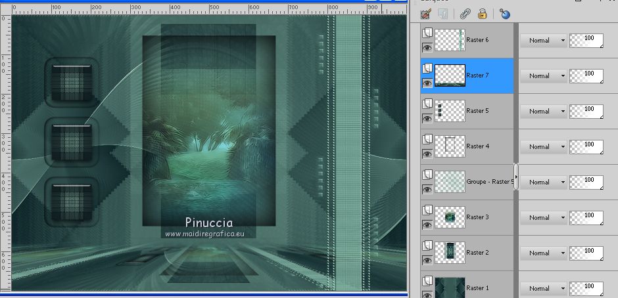The width and height of the screenshot is (618, 298).
Task: Select the layer name 'Raster 2'
Action: pyautogui.click(x=477, y=252)
